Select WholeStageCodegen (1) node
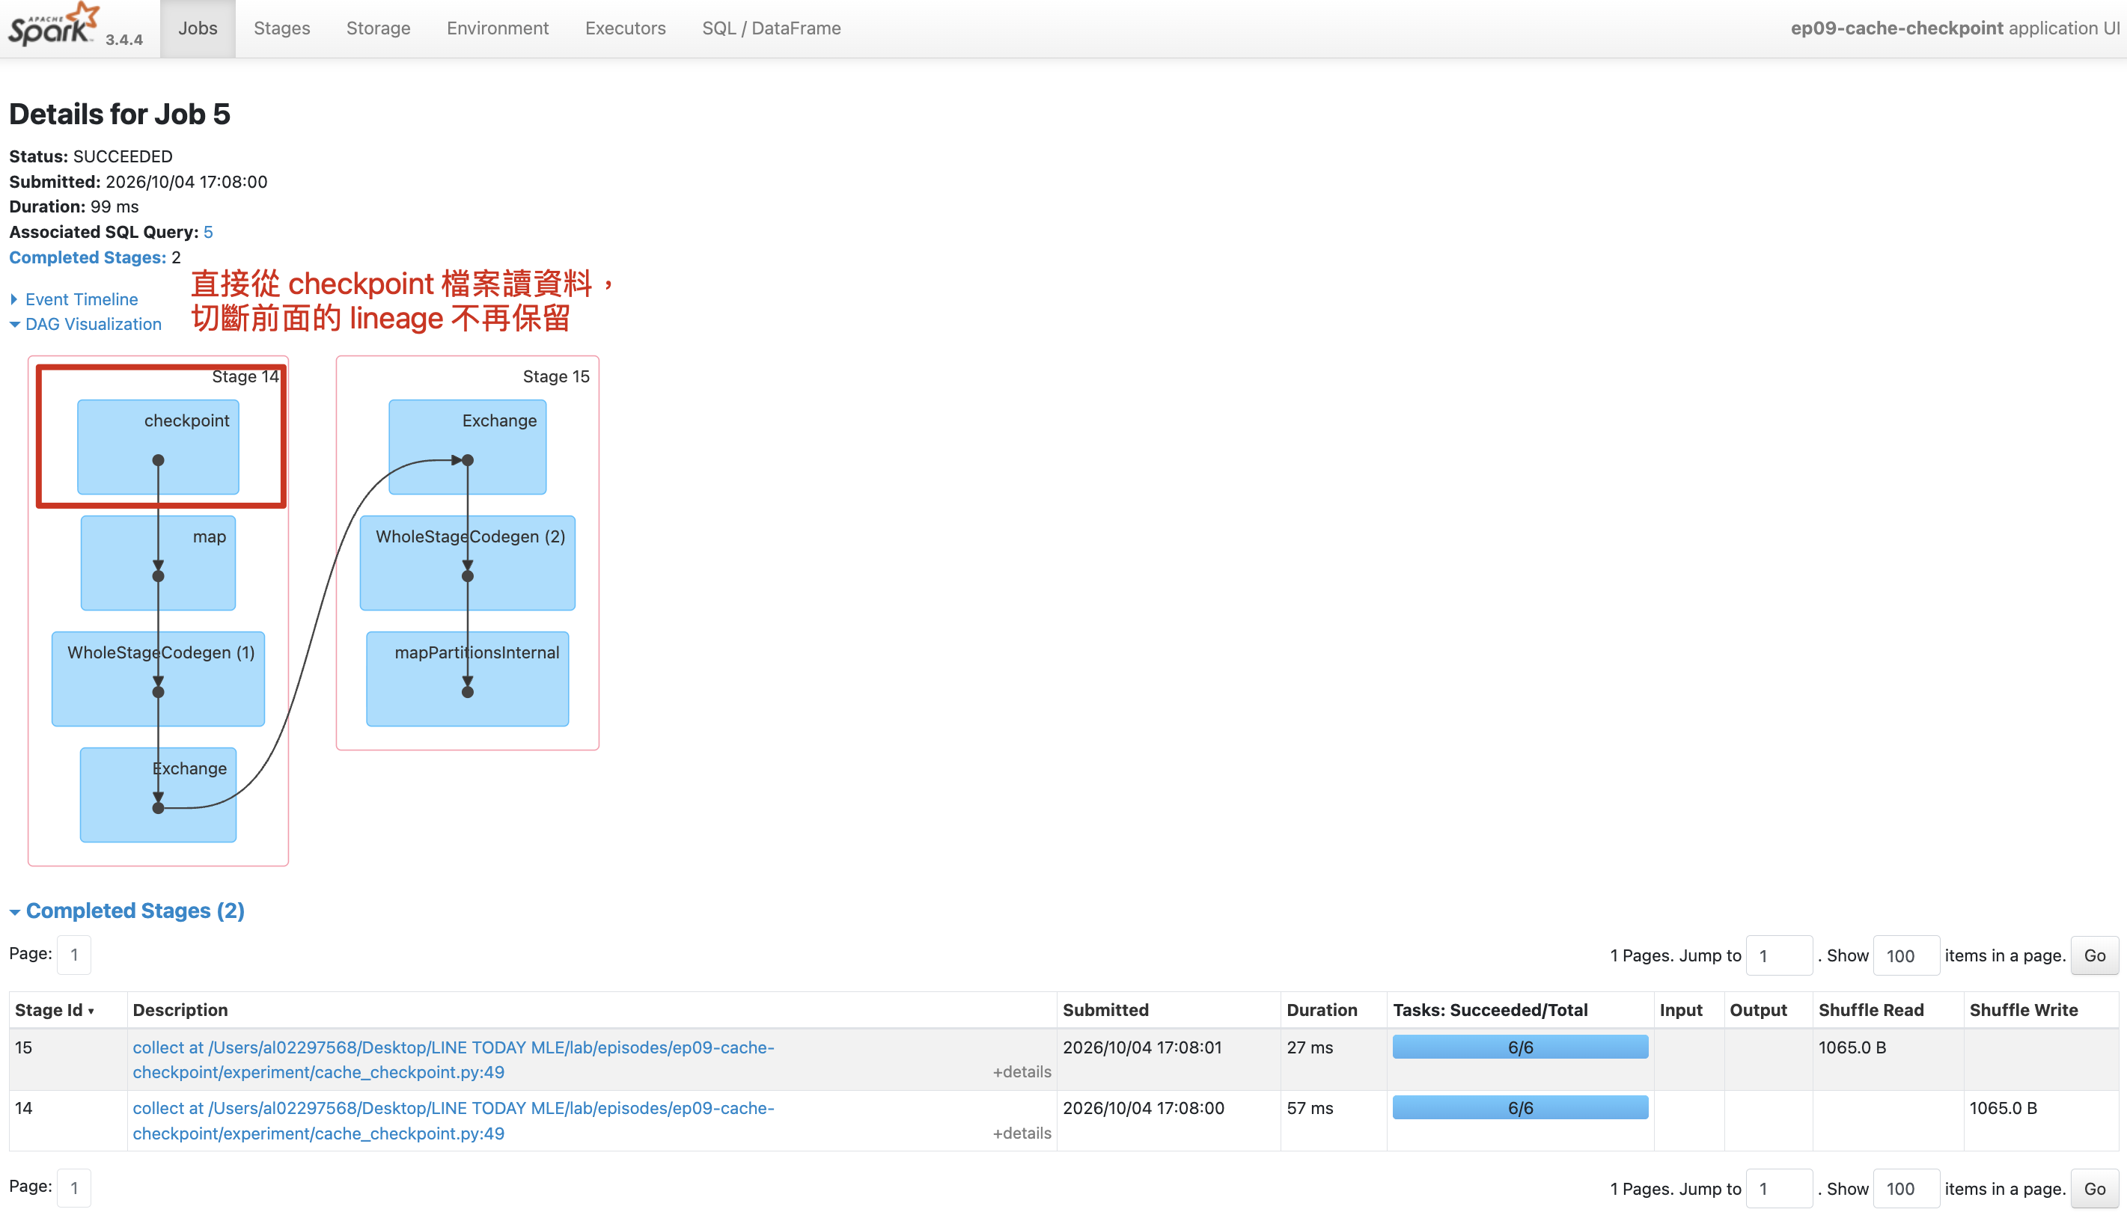The width and height of the screenshot is (2127, 1227). point(159,679)
